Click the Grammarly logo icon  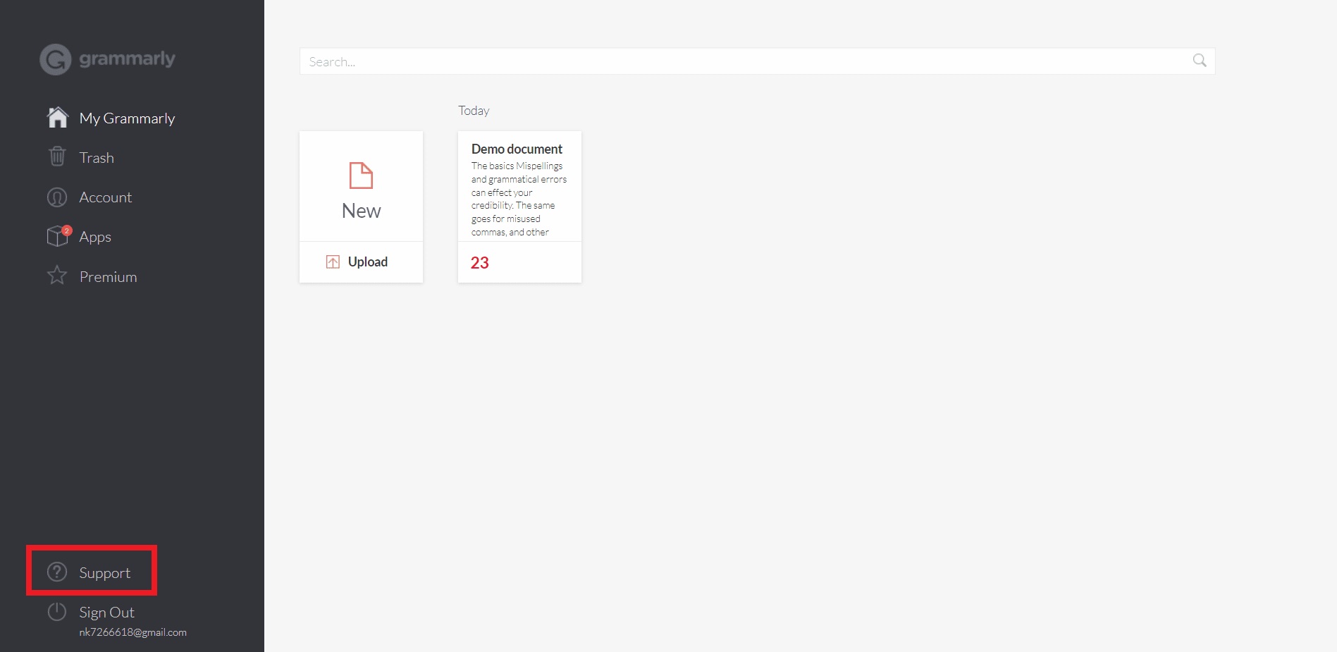click(56, 59)
